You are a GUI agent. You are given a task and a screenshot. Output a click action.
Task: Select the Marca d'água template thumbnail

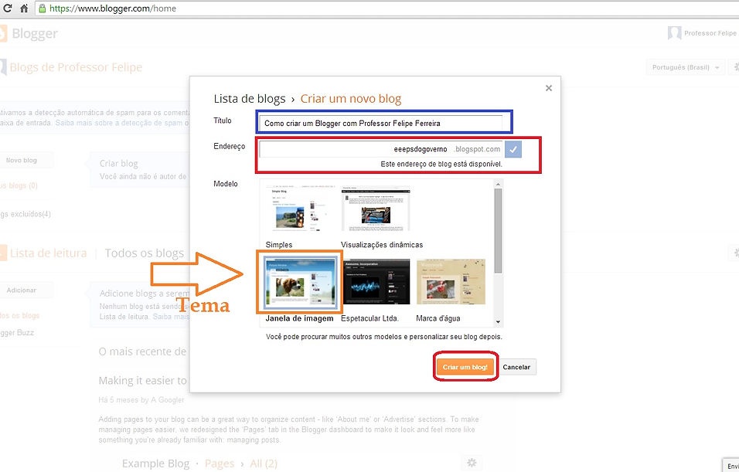coord(451,282)
